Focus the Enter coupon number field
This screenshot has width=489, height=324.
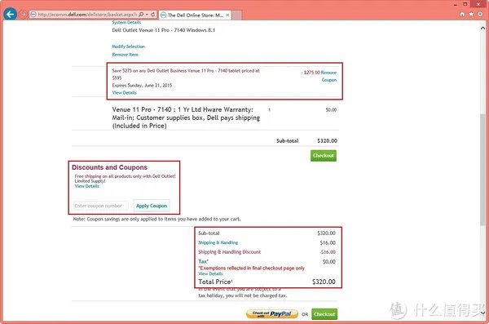click(100, 206)
